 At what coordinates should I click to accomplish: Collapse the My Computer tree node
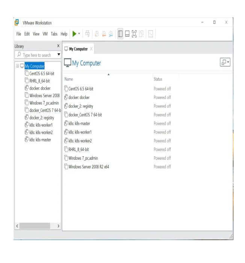(17, 67)
